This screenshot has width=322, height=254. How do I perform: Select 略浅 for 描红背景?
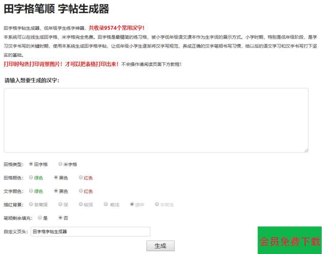click(x=106, y=204)
